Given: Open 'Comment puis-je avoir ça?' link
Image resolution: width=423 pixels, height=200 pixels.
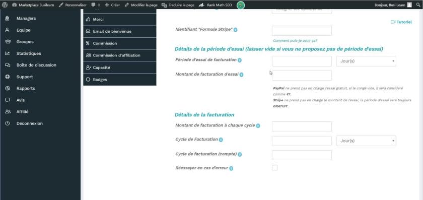Looking at the screenshot, I should tap(295, 41).
